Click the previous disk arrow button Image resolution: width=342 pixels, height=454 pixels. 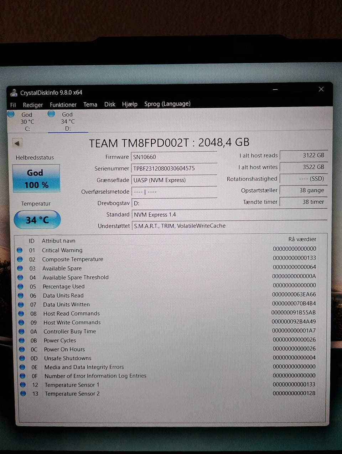click(17, 143)
